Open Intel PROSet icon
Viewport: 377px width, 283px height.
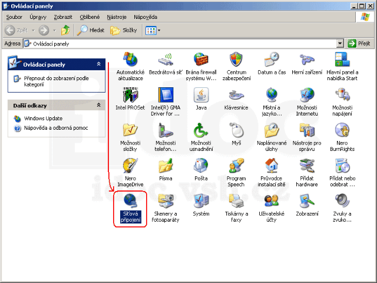[x=130, y=95]
